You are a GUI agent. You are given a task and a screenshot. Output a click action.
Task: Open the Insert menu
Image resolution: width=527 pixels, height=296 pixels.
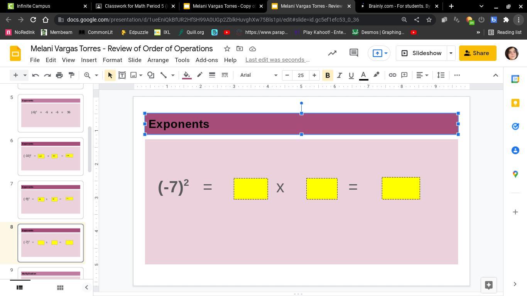click(89, 60)
